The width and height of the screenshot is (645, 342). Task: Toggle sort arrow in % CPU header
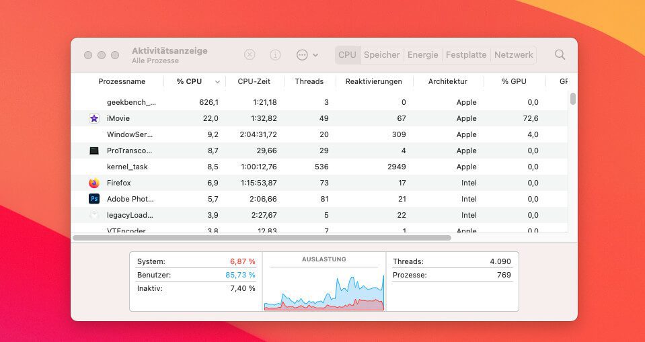pos(218,82)
